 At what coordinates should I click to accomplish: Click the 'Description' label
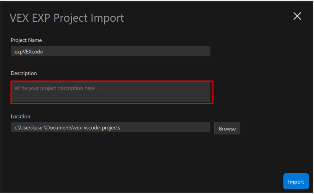click(x=23, y=73)
